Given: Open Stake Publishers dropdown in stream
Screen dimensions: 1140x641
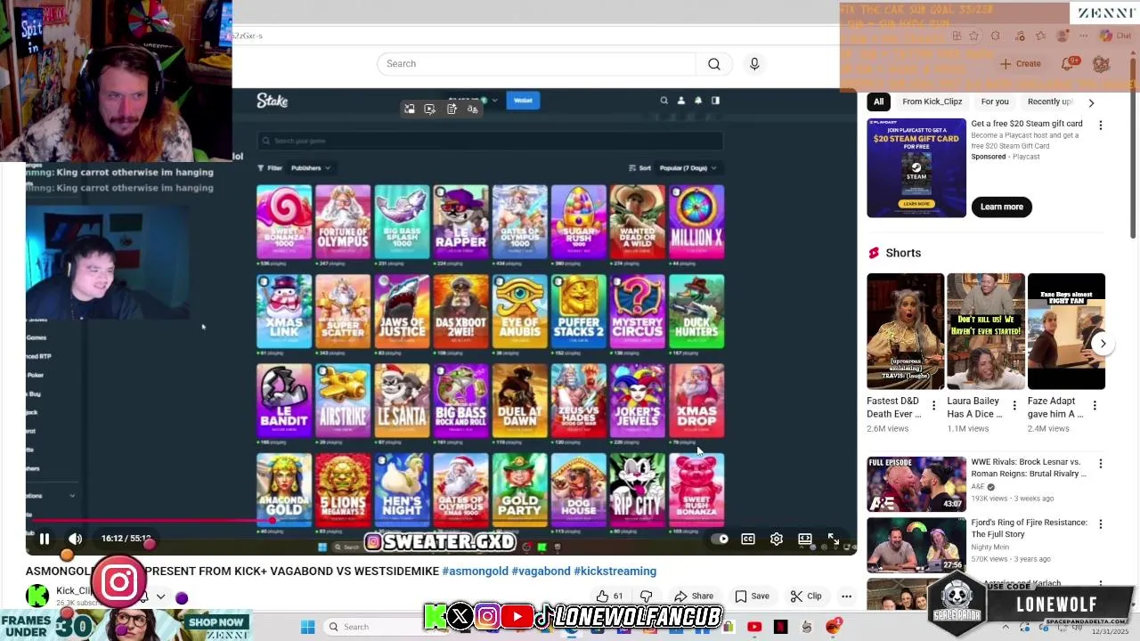Looking at the screenshot, I should point(310,167).
